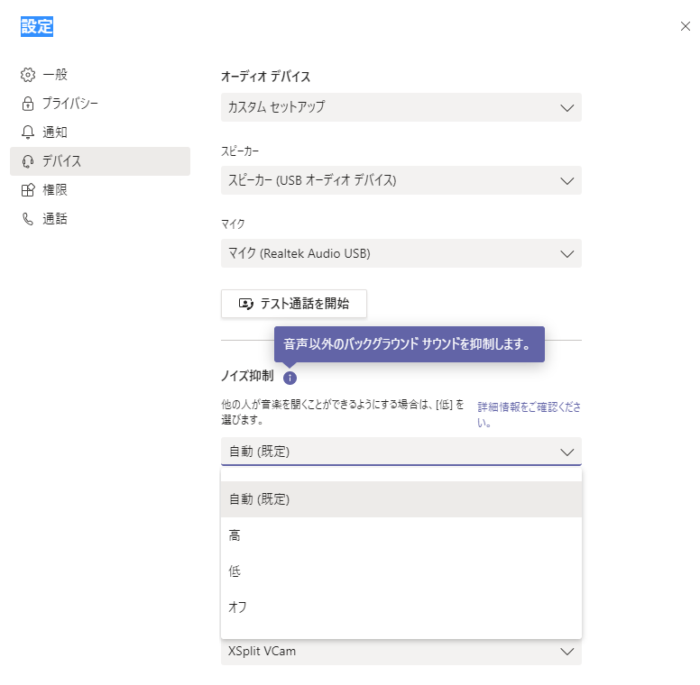Click the General gear icon in sidebar
The height and width of the screenshot is (685, 700).
pos(28,75)
